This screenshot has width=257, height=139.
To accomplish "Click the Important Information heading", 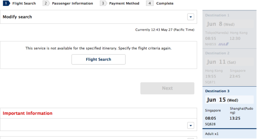I will [x=28, y=113].
